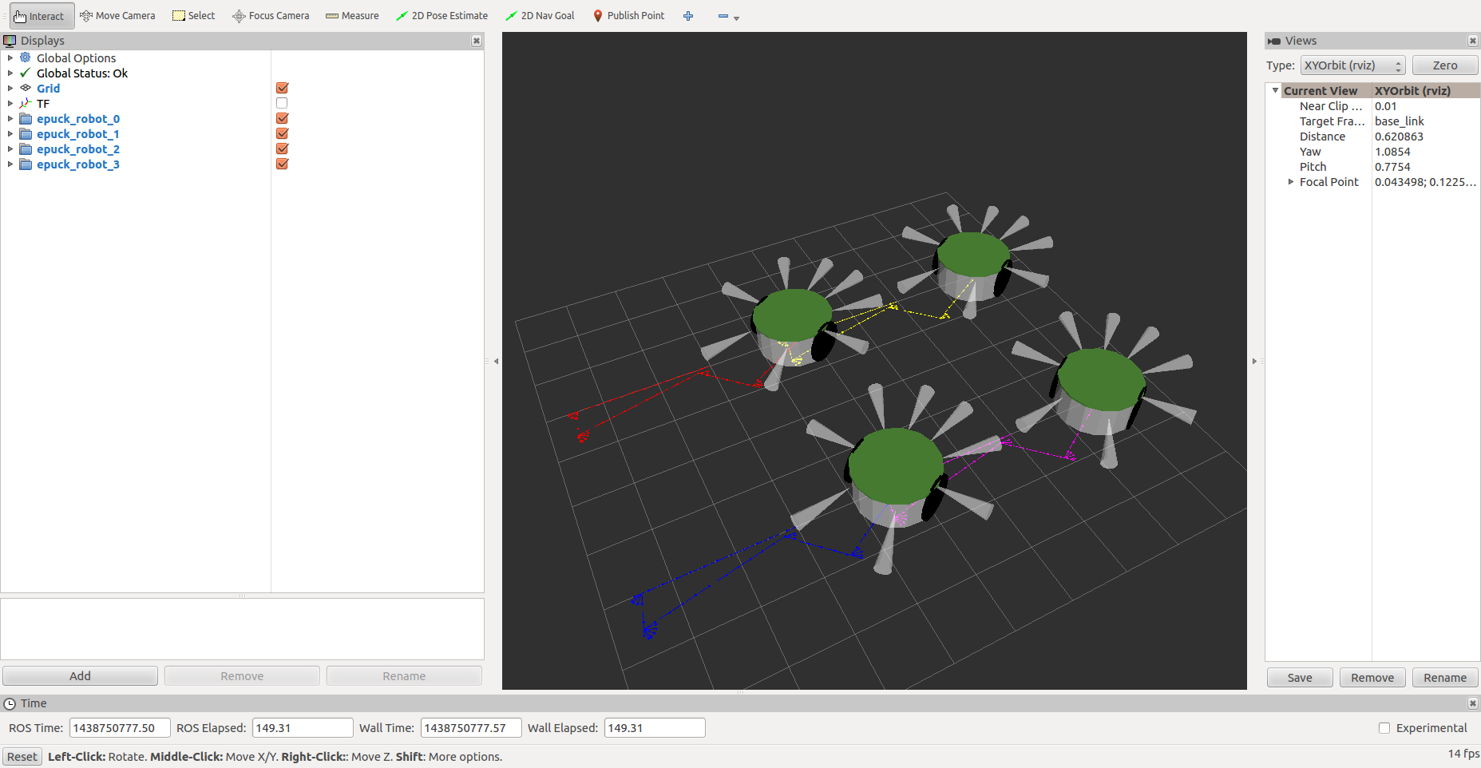Toggle the Experimental checkbox
Viewport: 1481px width, 768px height.
1384,728
